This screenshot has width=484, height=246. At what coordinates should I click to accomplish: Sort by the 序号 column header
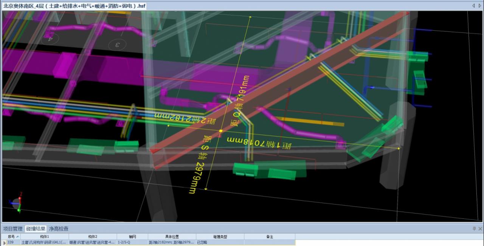point(11,237)
